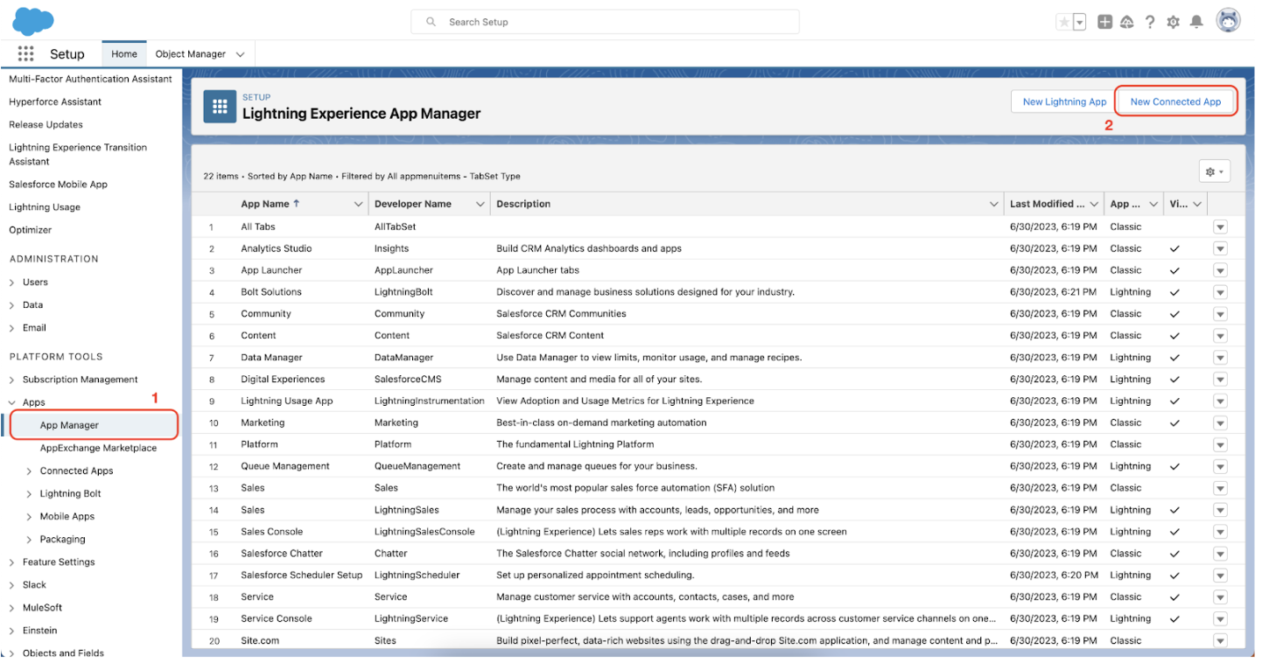This screenshot has height=663, width=1262.
Task: Open row actions dropdown for Analytics Studio
Action: pos(1220,248)
